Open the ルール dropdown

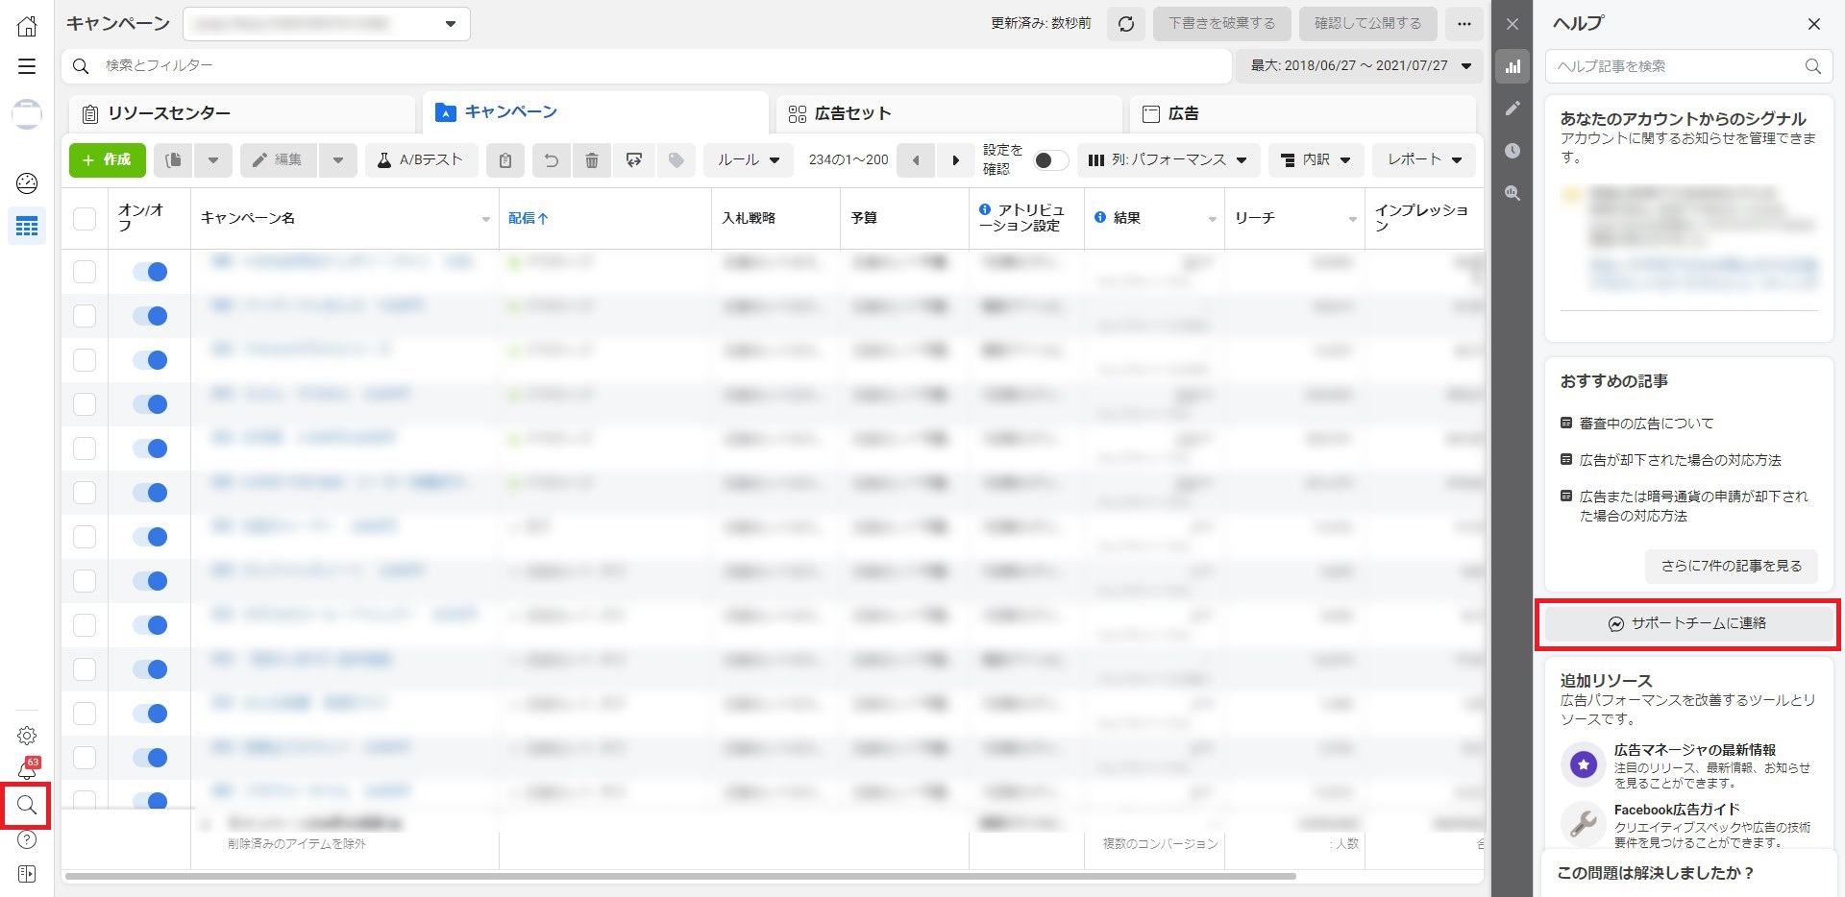[x=749, y=160]
